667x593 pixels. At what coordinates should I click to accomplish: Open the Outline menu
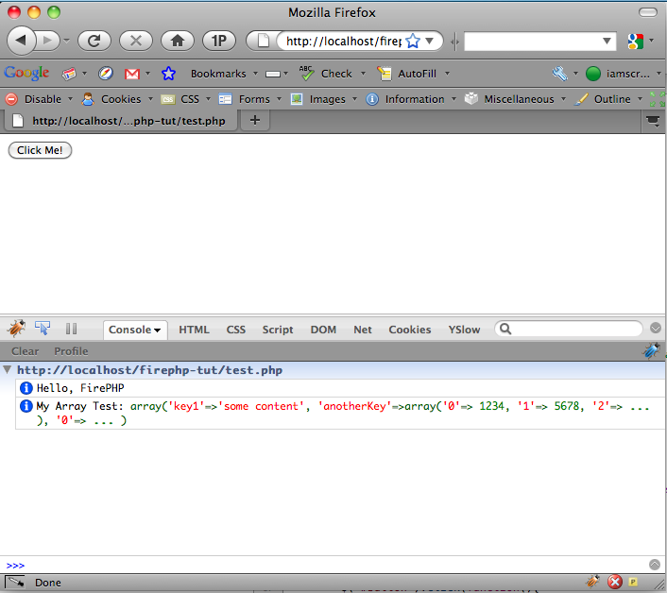tap(608, 99)
